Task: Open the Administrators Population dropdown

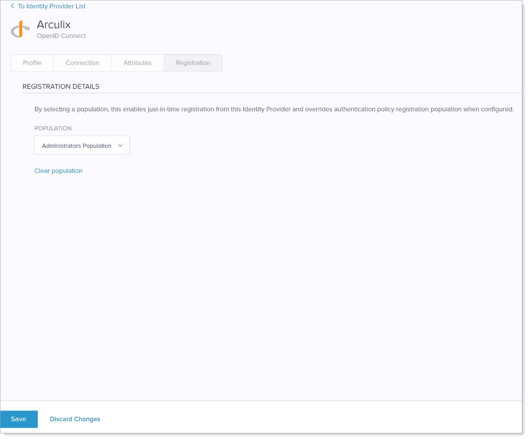Action: 82,145
